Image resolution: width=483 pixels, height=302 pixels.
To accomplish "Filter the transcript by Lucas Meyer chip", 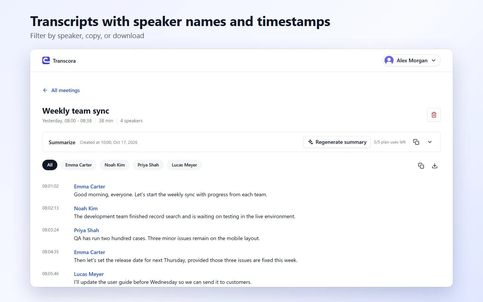I will [x=185, y=165].
